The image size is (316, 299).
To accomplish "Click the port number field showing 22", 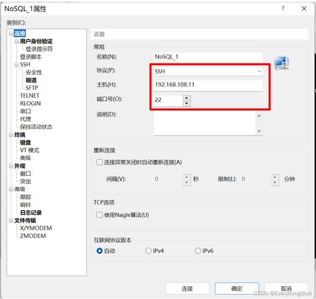I will pos(169,100).
